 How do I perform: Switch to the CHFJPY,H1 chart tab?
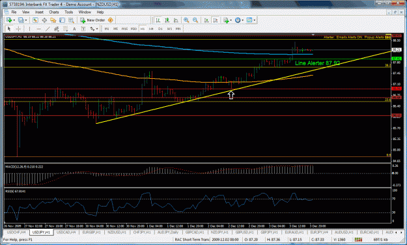point(142,232)
